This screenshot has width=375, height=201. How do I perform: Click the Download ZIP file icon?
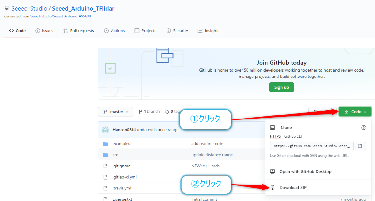[272, 188]
